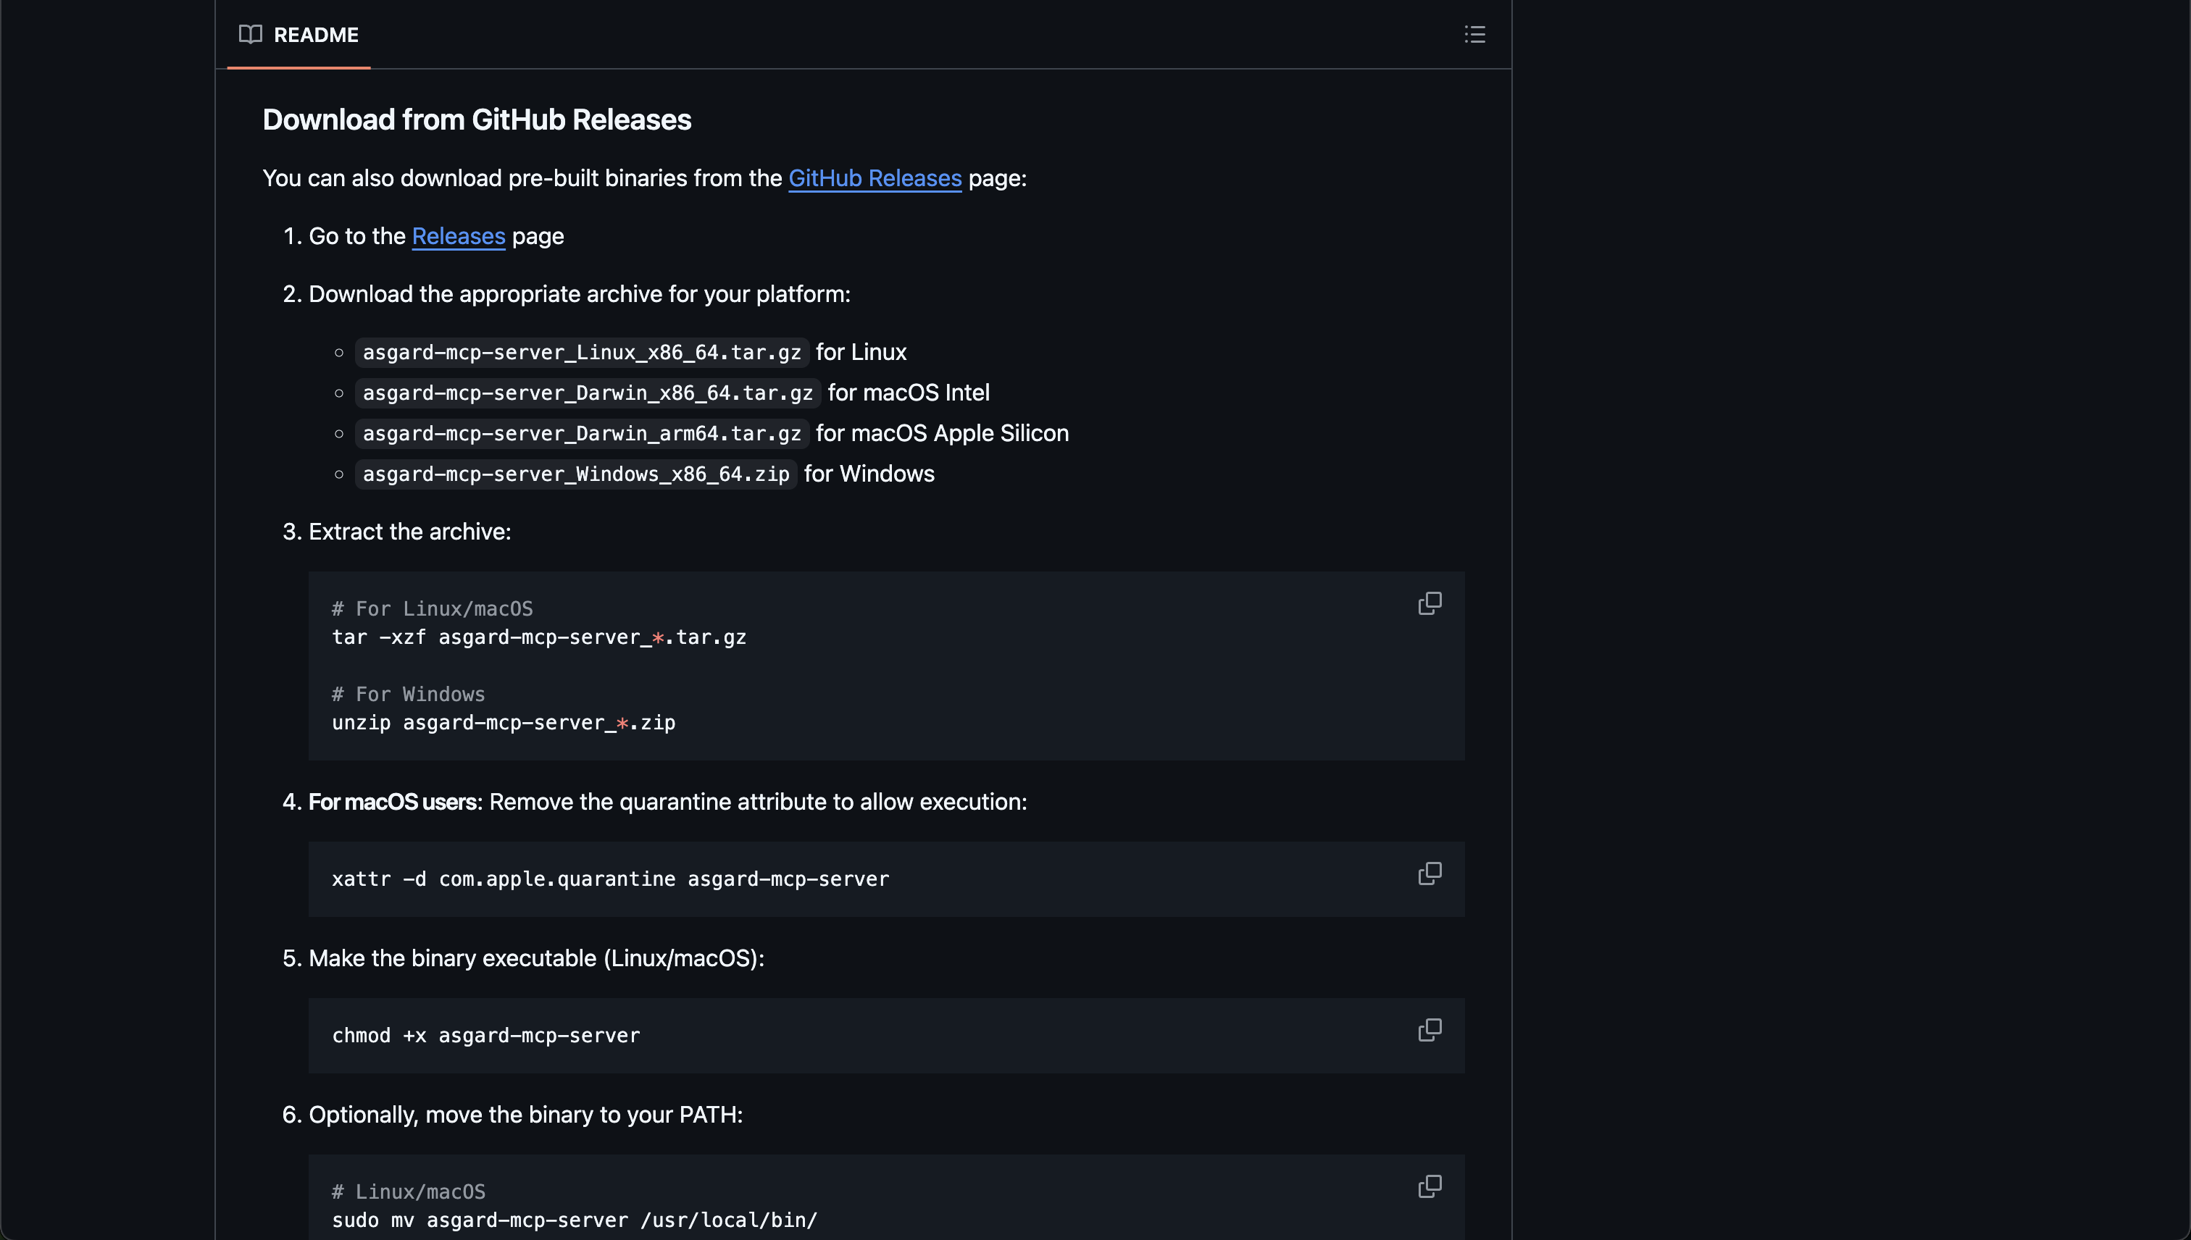Copy the sudo mv command block

pos(1430,1186)
